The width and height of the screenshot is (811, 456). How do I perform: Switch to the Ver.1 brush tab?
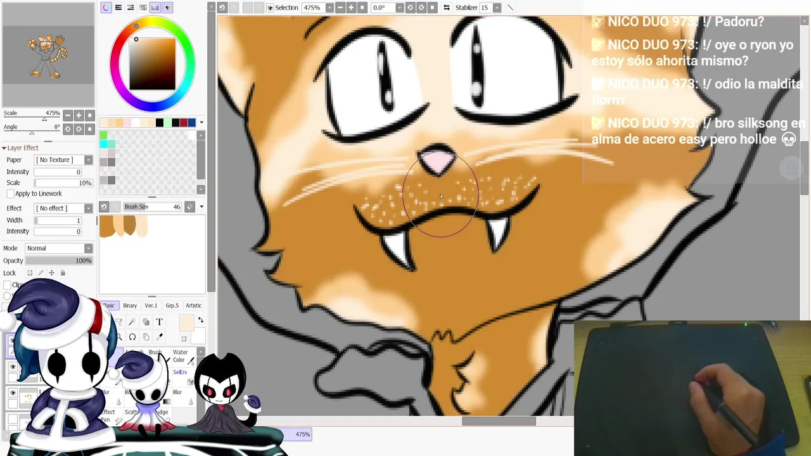pos(151,305)
